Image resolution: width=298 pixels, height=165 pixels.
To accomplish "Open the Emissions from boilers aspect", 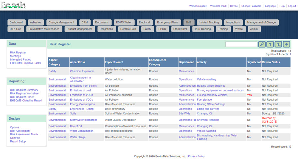I will click(83, 86).
